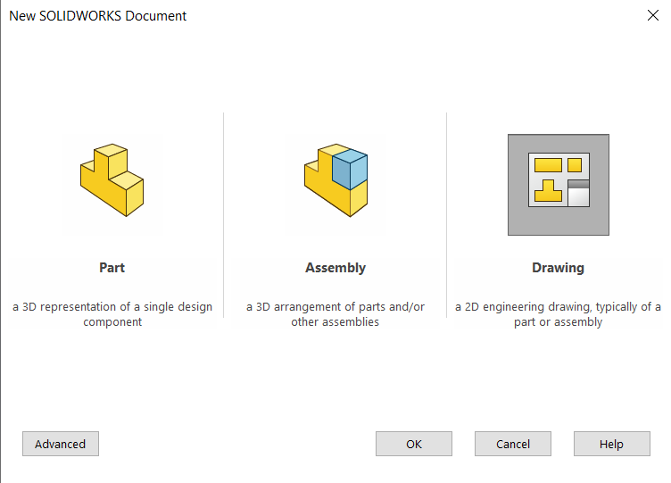Image resolution: width=671 pixels, height=483 pixels.
Task: Click the blue cube in Assembly icon
Action: click(349, 169)
